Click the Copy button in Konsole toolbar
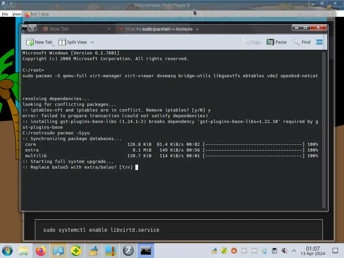344x258 pixels. click(251, 42)
